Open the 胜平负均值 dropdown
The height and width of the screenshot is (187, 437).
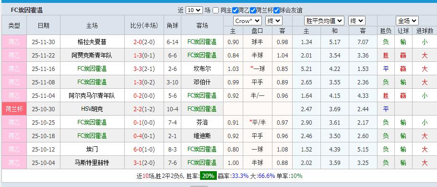tap(324, 21)
